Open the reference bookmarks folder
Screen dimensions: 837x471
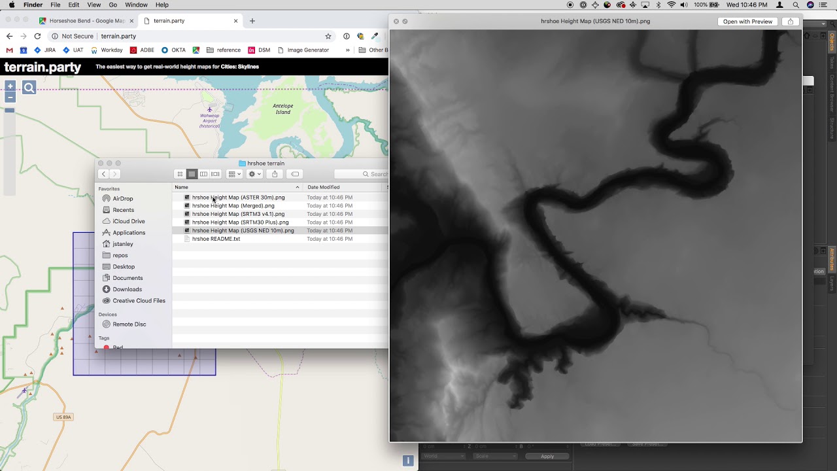(x=224, y=50)
